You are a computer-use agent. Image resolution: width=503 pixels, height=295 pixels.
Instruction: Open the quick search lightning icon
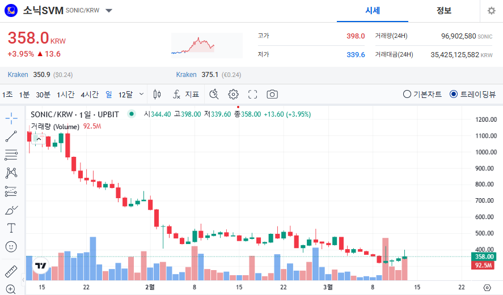pyautogui.click(x=214, y=95)
